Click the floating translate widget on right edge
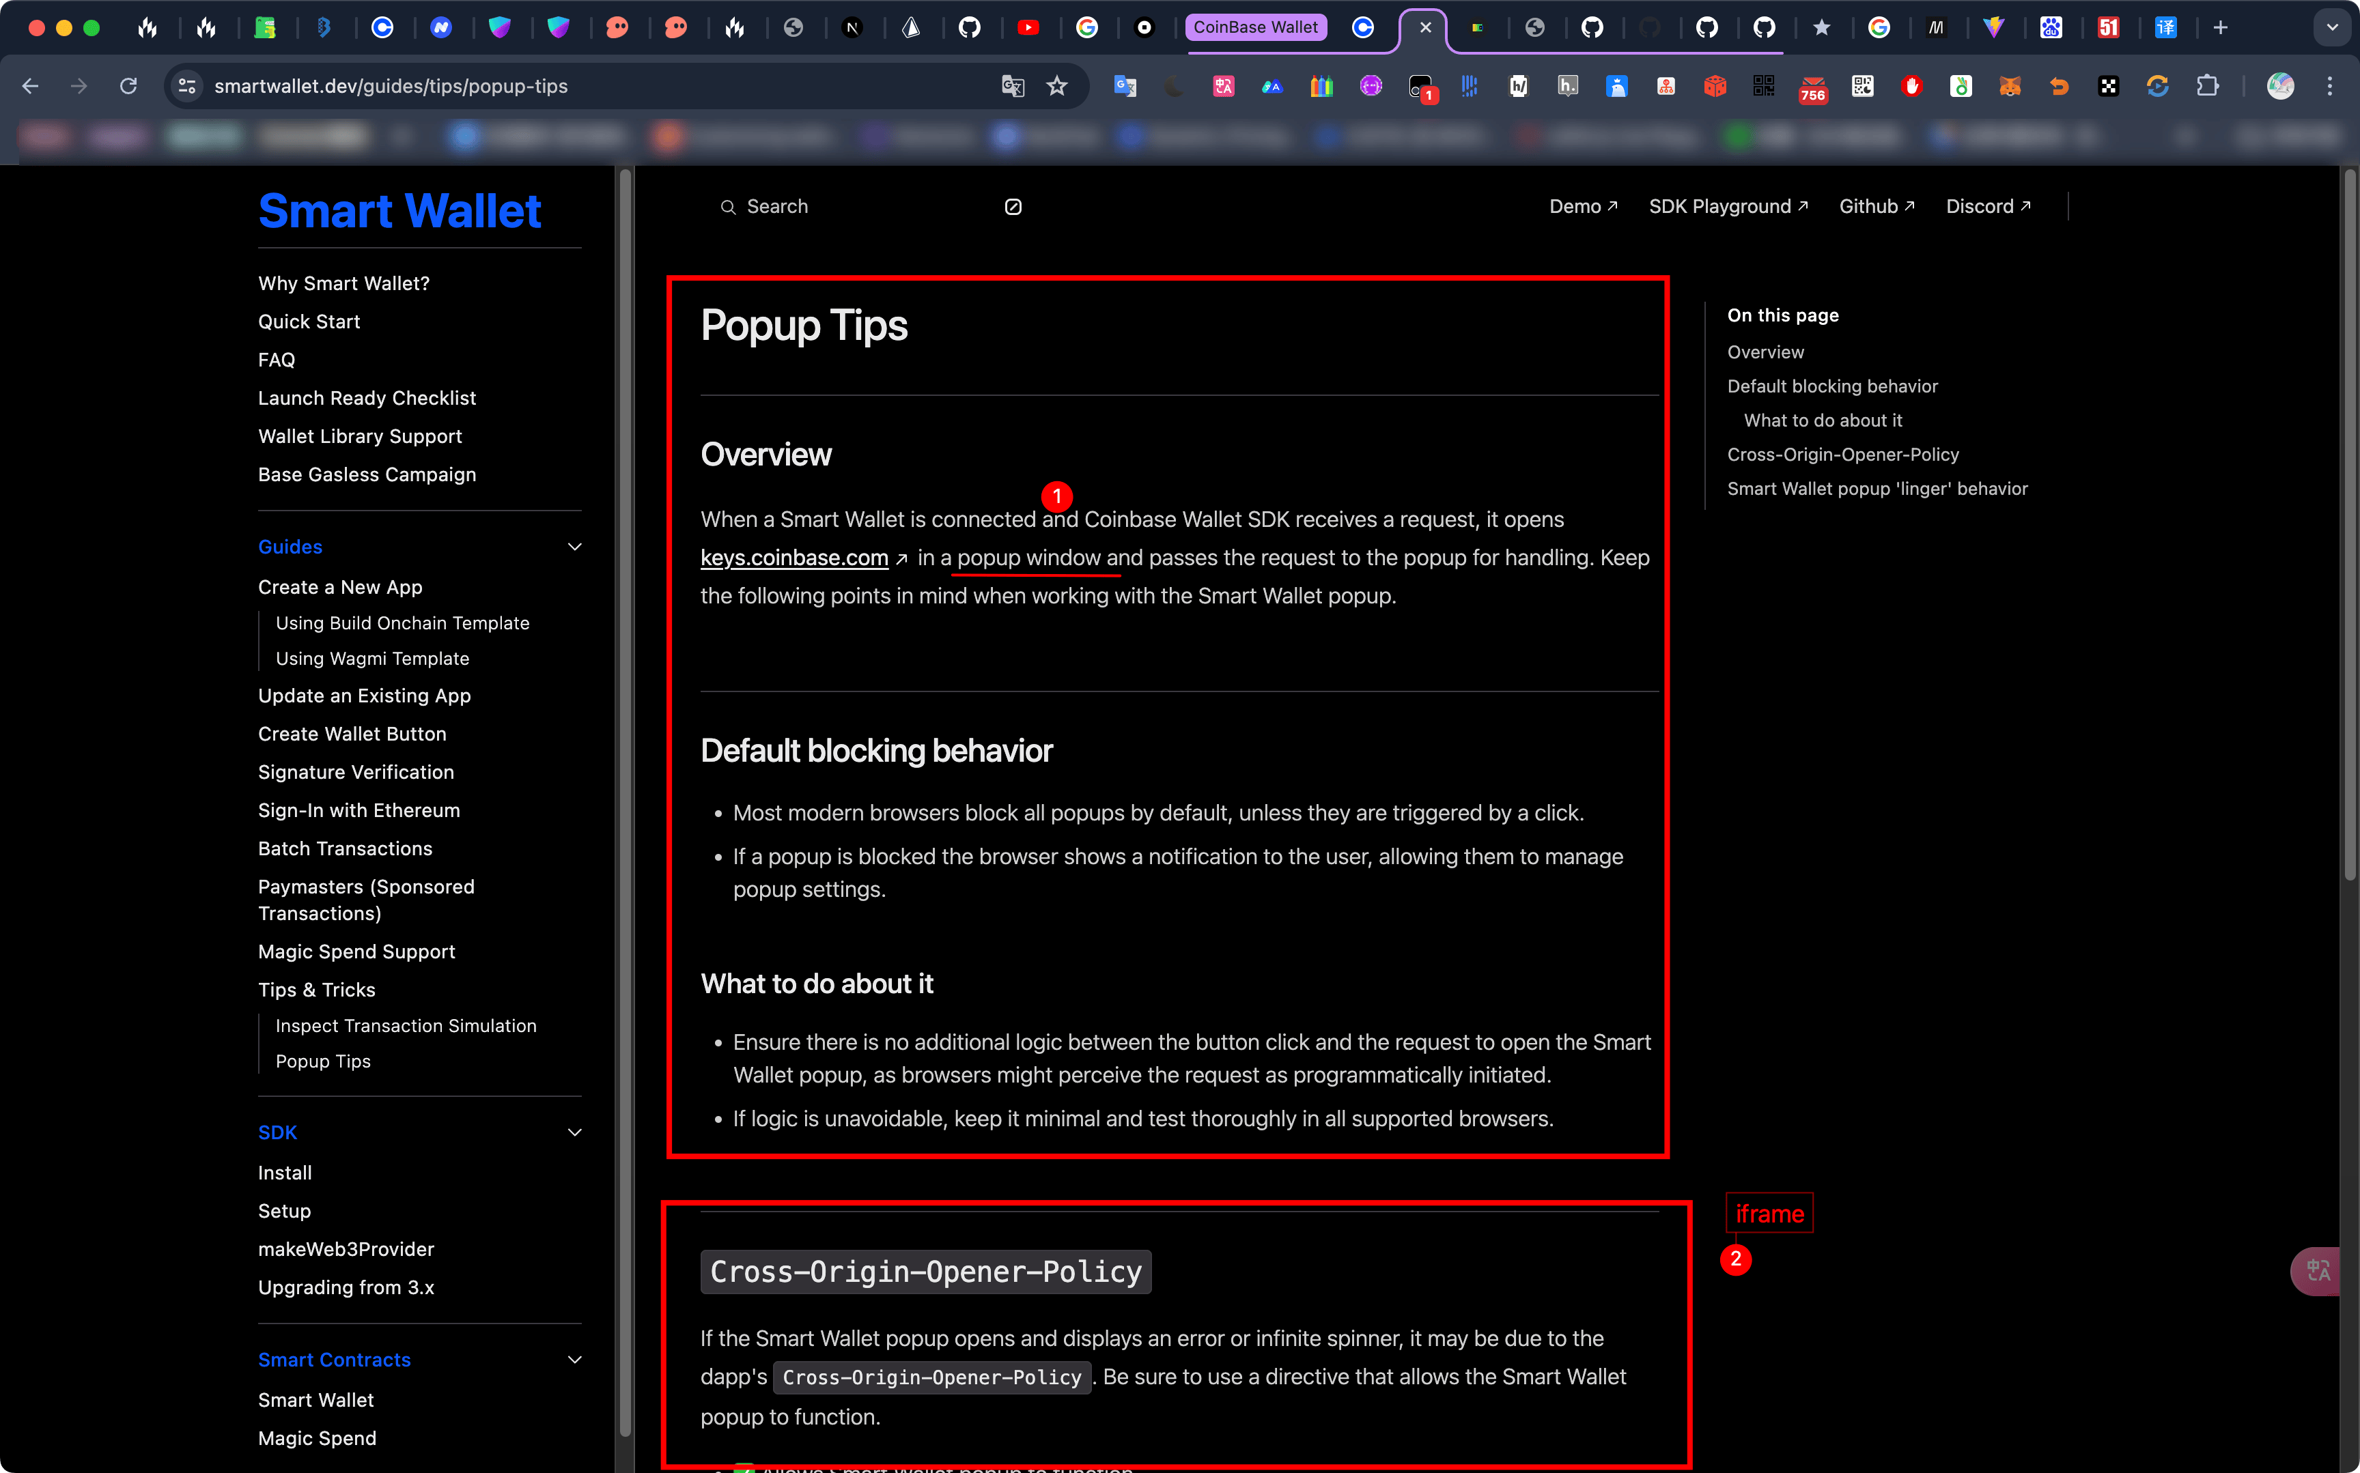The width and height of the screenshot is (2360, 1473). tap(2316, 1272)
